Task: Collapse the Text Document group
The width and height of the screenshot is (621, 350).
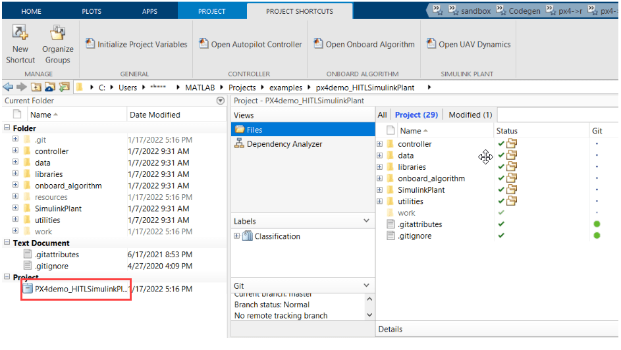Action: coord(7,242)
